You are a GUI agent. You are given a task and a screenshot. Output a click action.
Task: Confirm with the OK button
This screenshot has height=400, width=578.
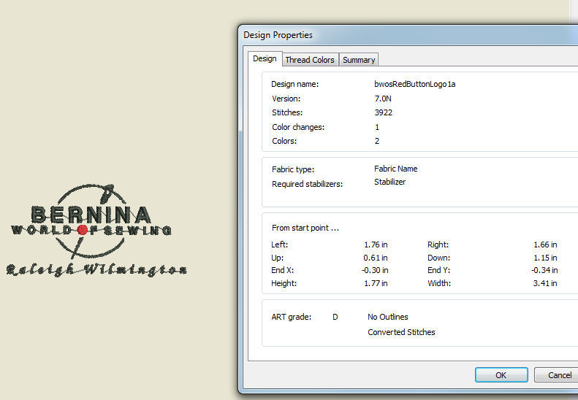pyautogui.click(x=501, y=375)
